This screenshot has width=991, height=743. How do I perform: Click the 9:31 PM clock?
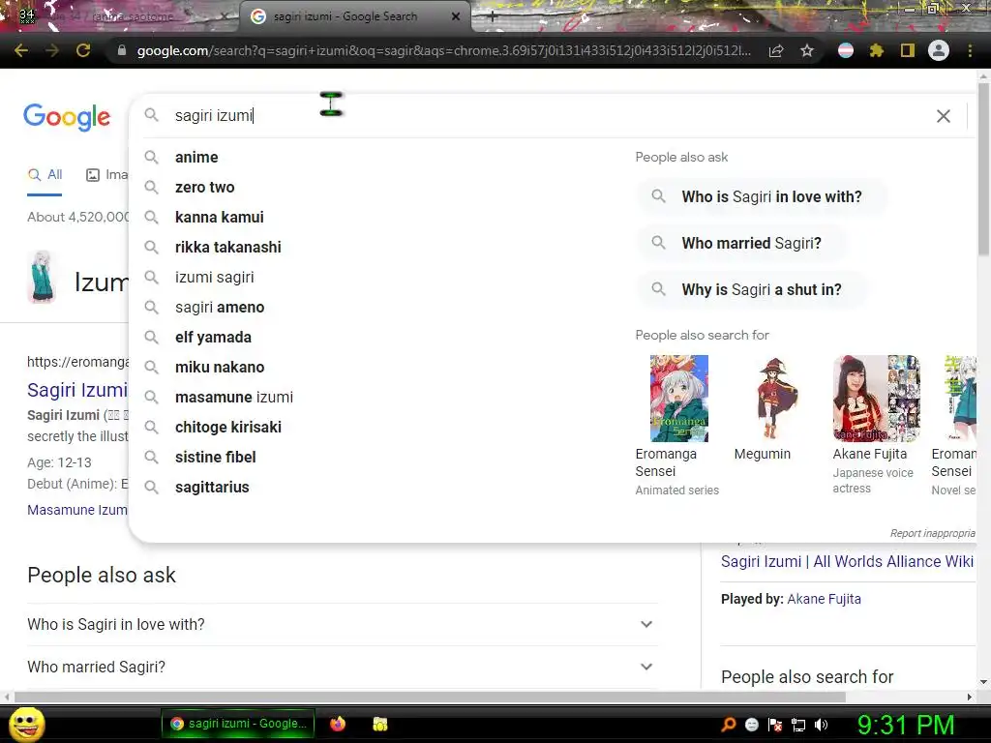906,725
